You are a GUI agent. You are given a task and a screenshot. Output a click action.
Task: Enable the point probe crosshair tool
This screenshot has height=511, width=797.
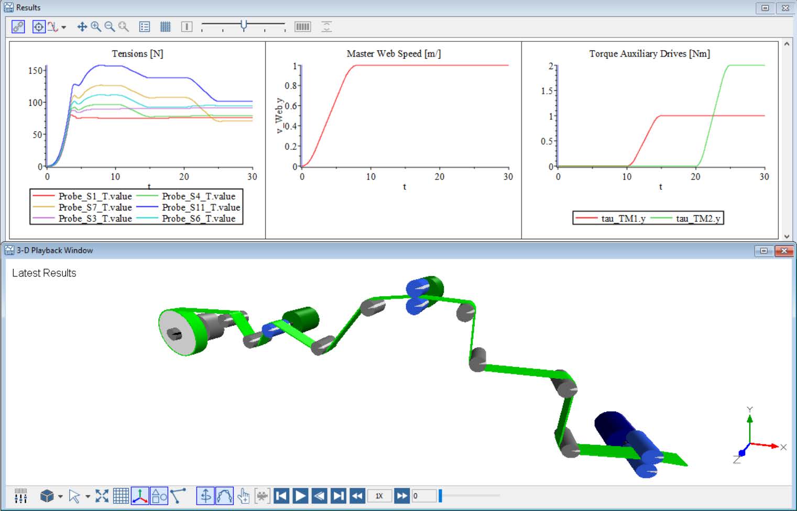coord(39,27)
